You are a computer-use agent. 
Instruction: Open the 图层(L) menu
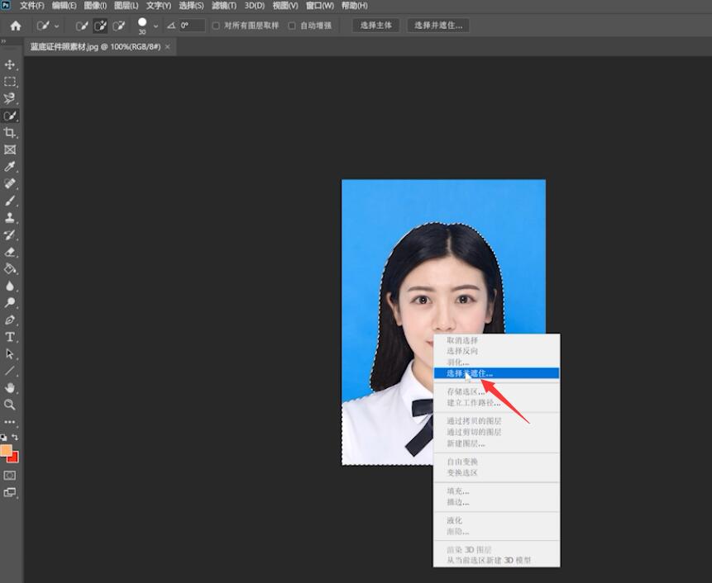pos(126,6)
